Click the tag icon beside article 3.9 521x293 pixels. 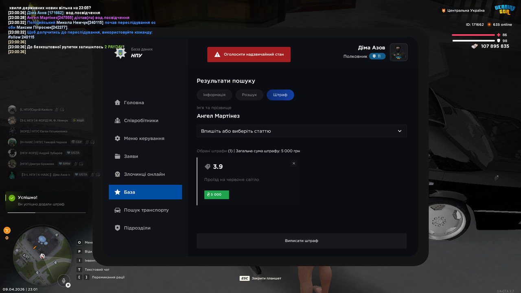pos(208,167)
